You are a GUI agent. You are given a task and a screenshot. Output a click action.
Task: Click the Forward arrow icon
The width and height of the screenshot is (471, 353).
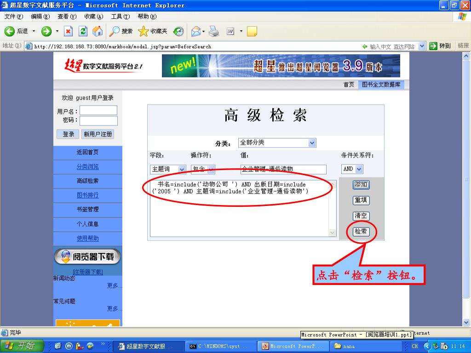46,31
